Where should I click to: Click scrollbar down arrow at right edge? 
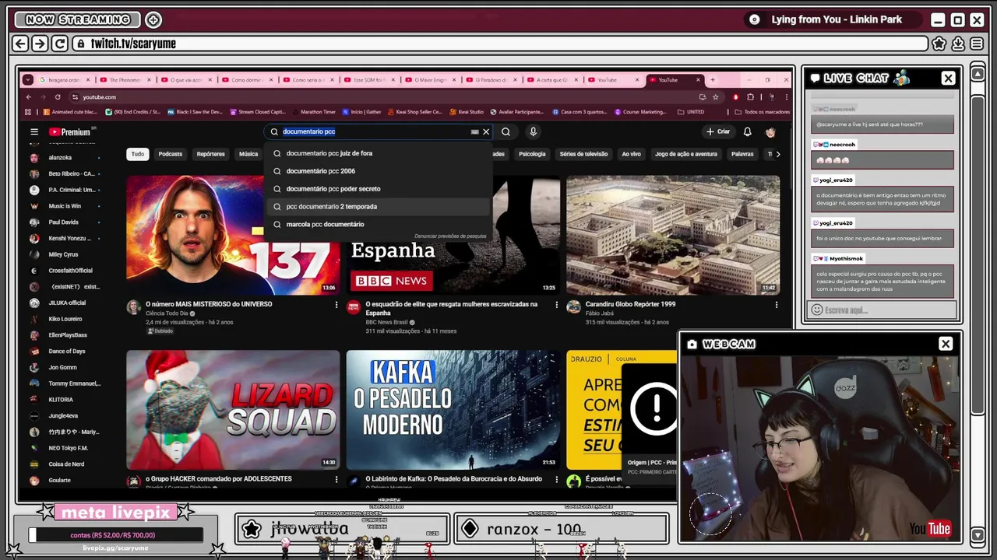point(978,534)
